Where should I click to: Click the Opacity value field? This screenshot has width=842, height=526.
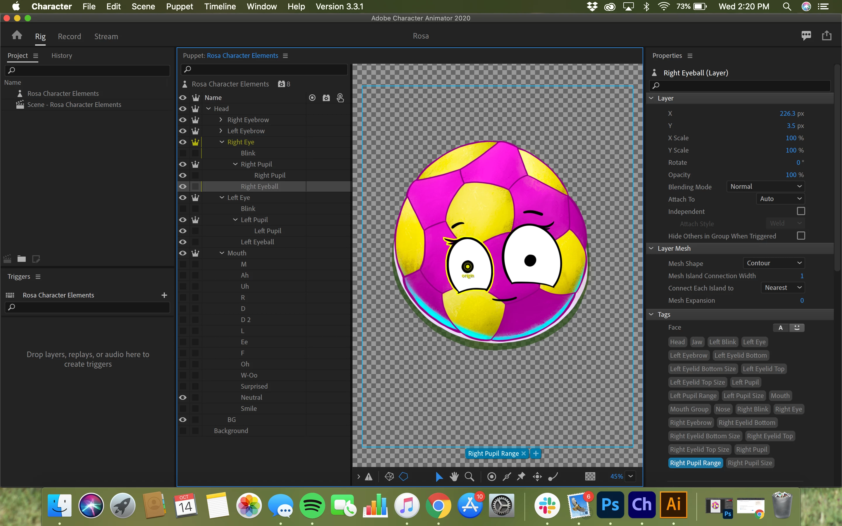[791, 175]
